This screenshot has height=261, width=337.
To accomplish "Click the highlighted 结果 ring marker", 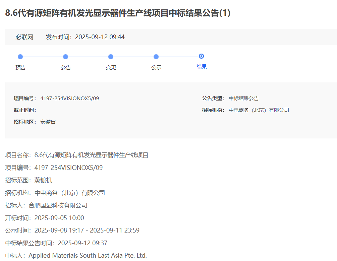I will [x=201, y=56].
